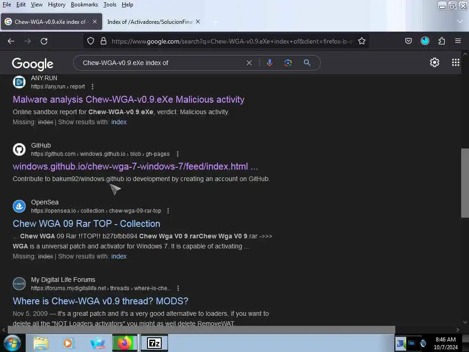This screenshot has height=352, width=469.
Task: Open Where is Chew-WGA v0.9 thread link
Action: pos(100,301)
